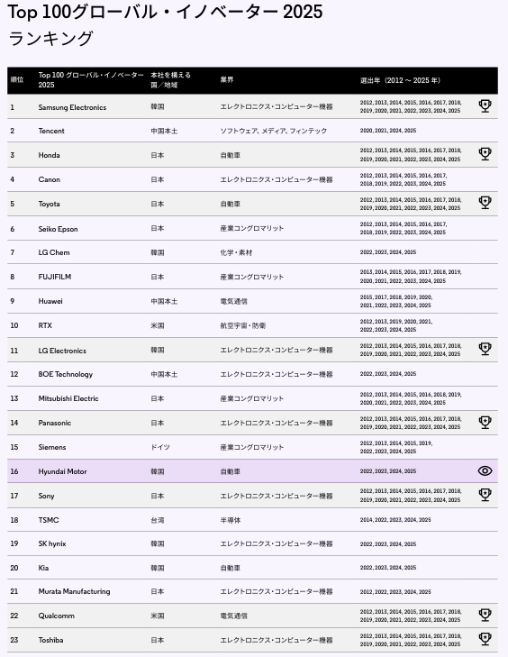This screenshot has height=657, width=508.
Task: Click the trophy icon in Toyota row
Action: (x=485, y=203)
